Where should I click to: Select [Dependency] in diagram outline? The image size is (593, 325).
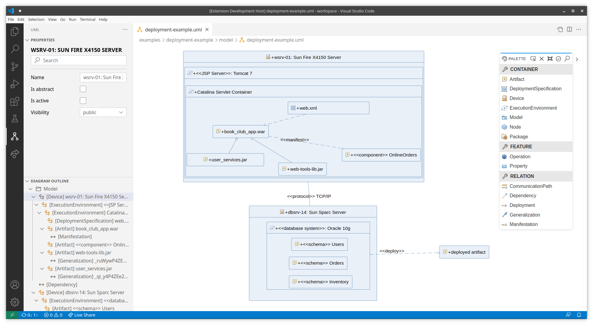(62, 285)
